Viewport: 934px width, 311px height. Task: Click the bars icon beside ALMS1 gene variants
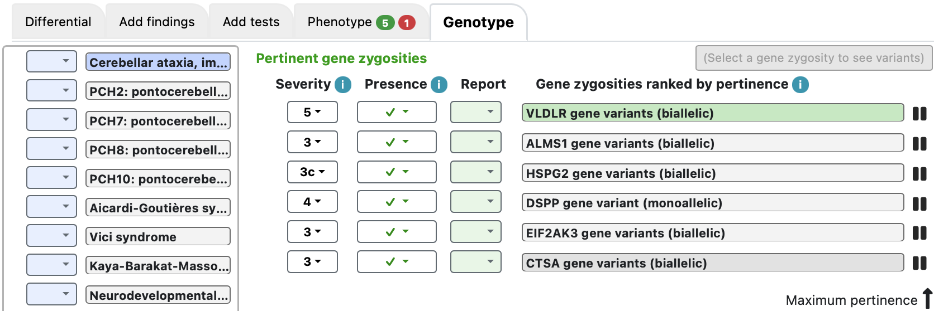[919, 144]
